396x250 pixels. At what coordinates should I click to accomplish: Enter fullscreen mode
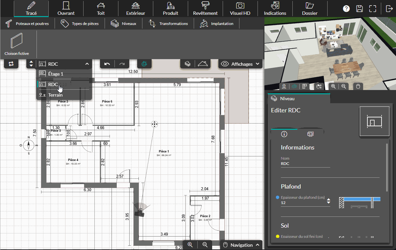pos(373,9)
